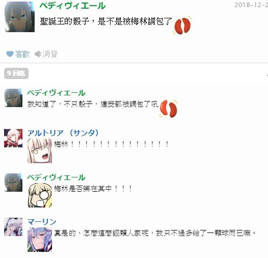The width and height of the screenshot is (268, 258).
Task: Click the blue heart 喜歡 like icon
Action: click(10, 54)
